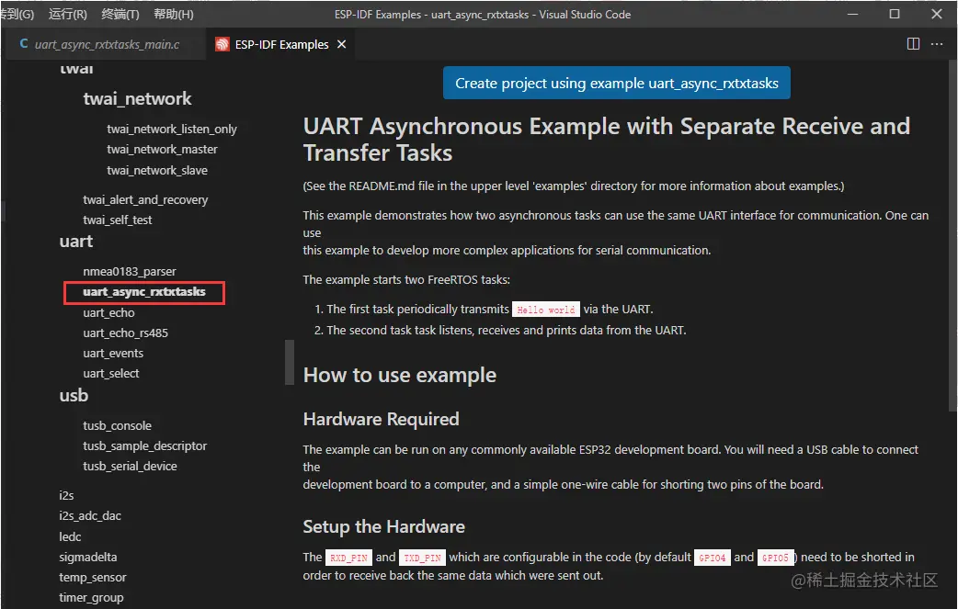Open the sigmadelta example
Image resolution: width=958 pixels, height=609 pixels.
click(88, 558)
